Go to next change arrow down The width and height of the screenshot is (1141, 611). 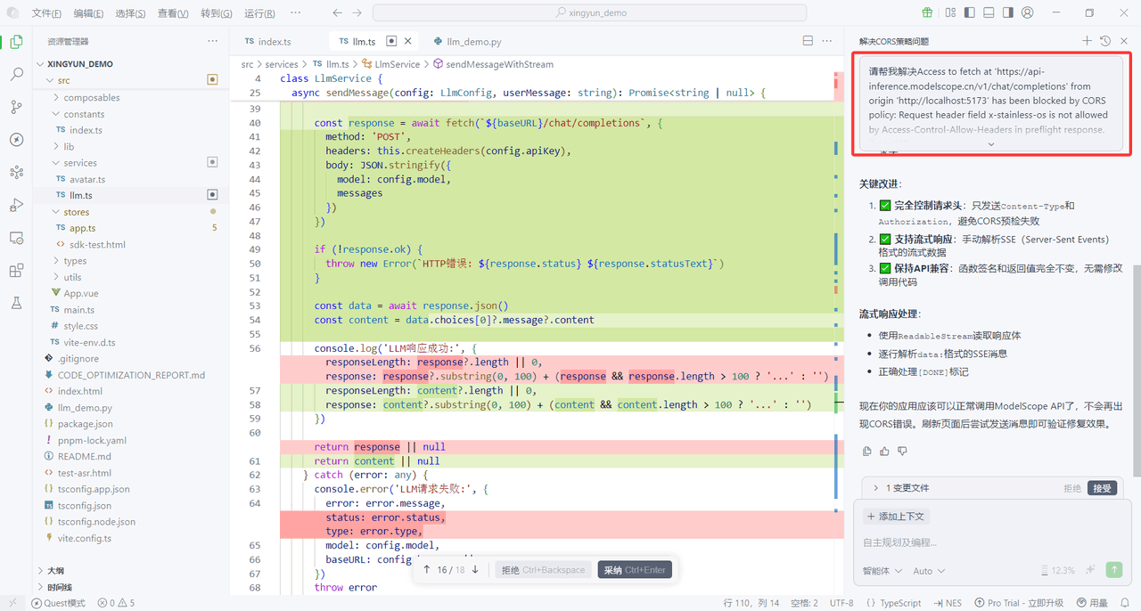tap(475, 569)
